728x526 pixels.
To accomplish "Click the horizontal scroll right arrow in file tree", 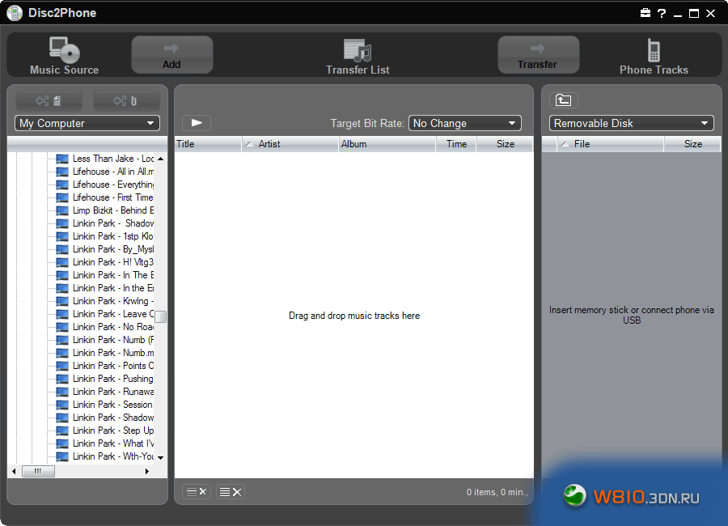I will pos(147,471).
